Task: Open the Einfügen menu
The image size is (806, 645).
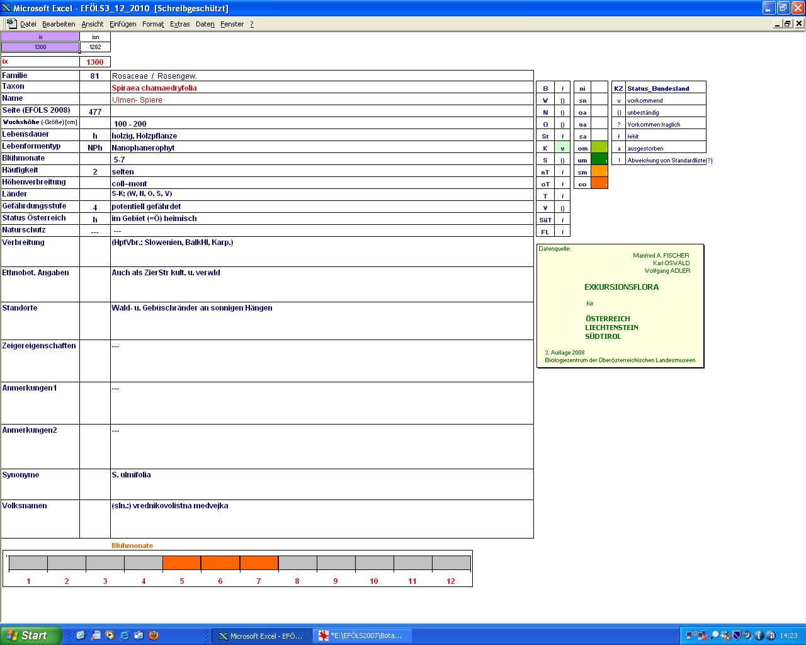Action: tap(123, 24)
